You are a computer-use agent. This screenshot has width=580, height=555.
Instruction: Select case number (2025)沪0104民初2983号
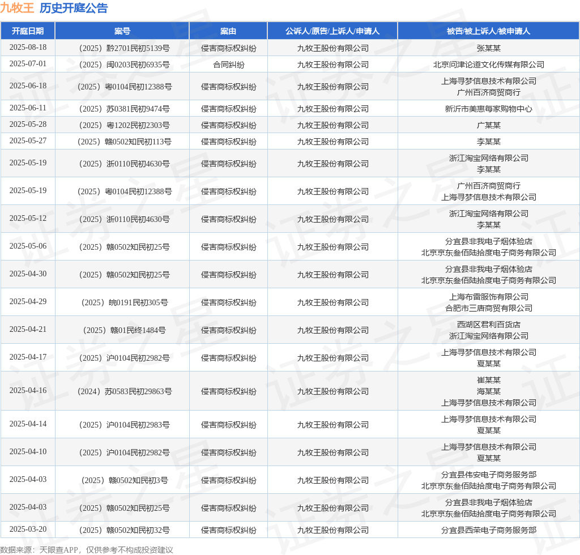tap(122, 425)
